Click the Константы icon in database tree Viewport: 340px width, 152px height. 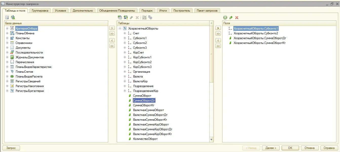[x=12, y=38]
